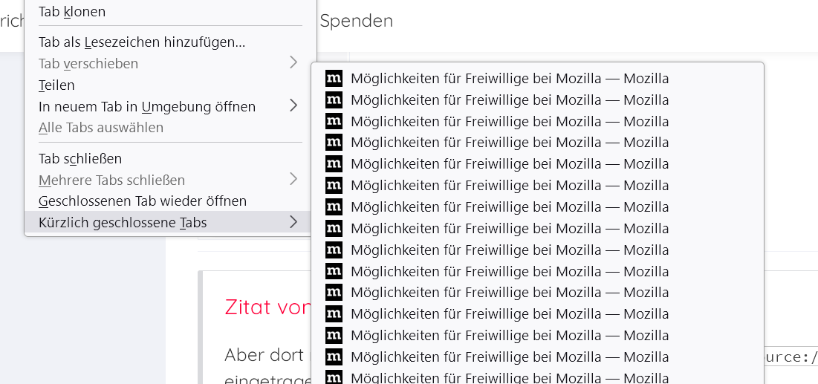The height and width of the screenshot is (384, 818).
Task: Click the Mozilla favicon of the fifth closed-tab entry
Action: tap(334, 164)
